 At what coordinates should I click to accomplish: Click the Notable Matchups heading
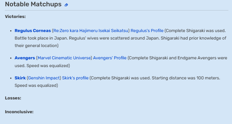click(33, 4)
